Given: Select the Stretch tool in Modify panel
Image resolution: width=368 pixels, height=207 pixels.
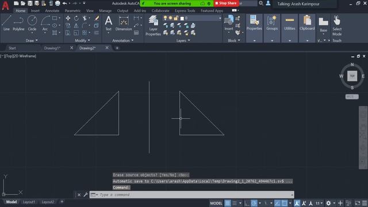Looking at the screenshot, I should (68, 33).
